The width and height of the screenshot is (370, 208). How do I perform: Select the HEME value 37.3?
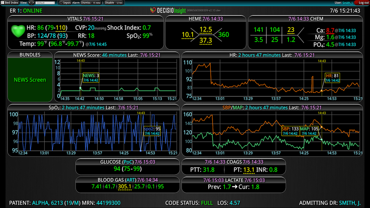[x=206, y=40]
